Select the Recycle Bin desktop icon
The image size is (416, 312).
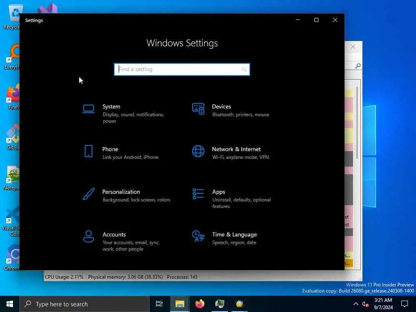[x=11, y=17]
